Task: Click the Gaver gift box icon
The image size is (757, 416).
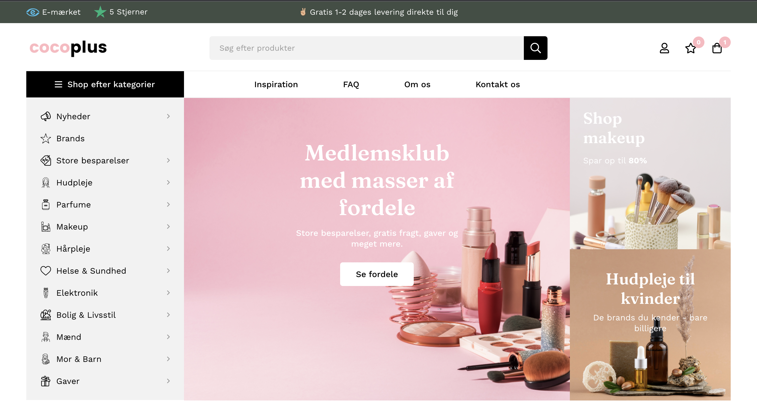Action: point(45,381)
